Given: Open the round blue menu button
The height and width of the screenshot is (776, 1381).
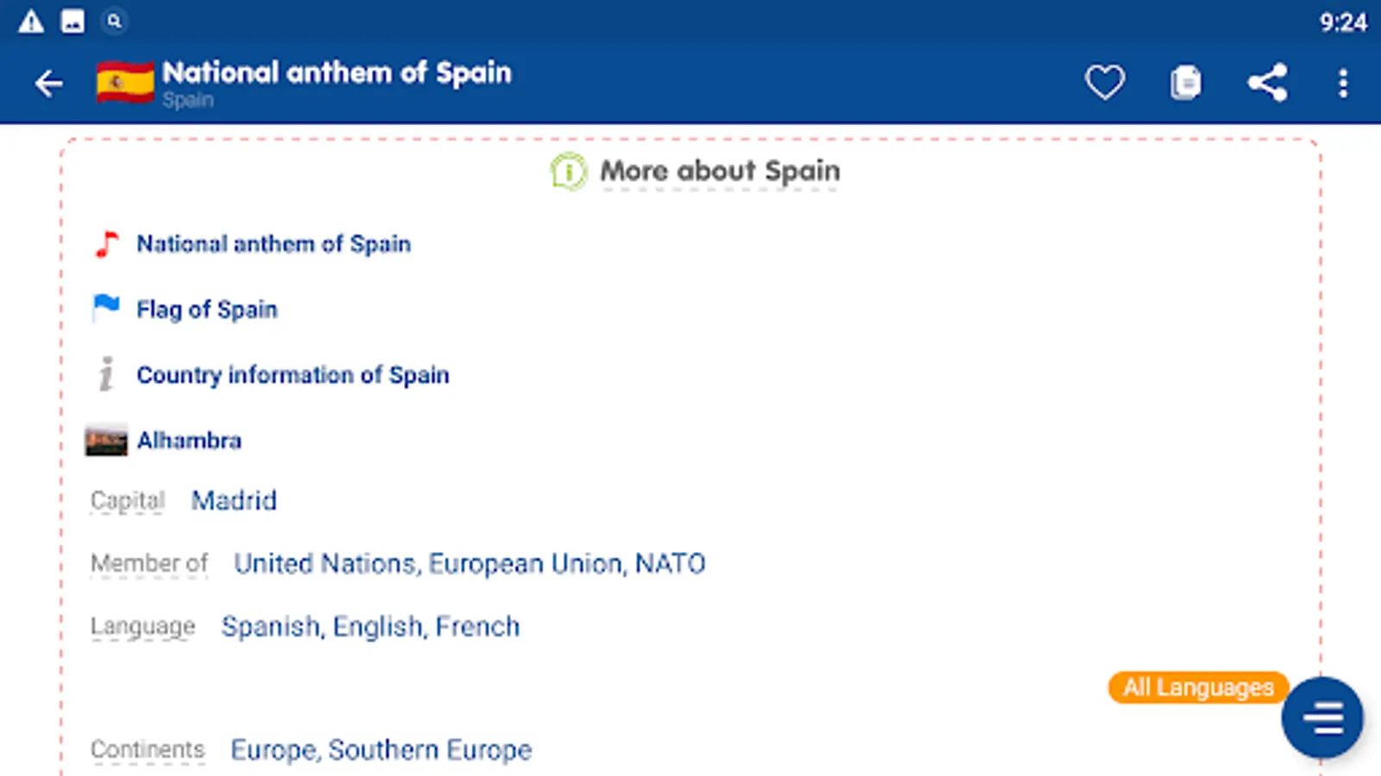Looking at the screenshot, I should click(1322, 717).
